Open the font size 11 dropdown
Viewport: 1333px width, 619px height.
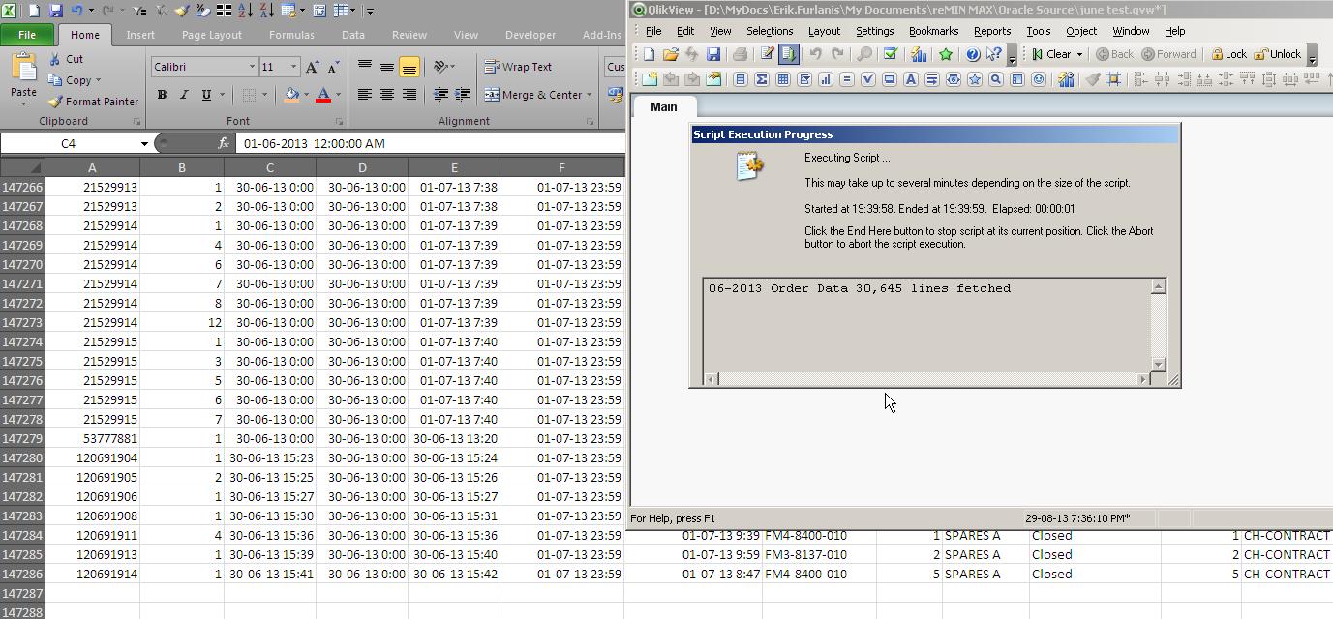click(x=294, y=67)
